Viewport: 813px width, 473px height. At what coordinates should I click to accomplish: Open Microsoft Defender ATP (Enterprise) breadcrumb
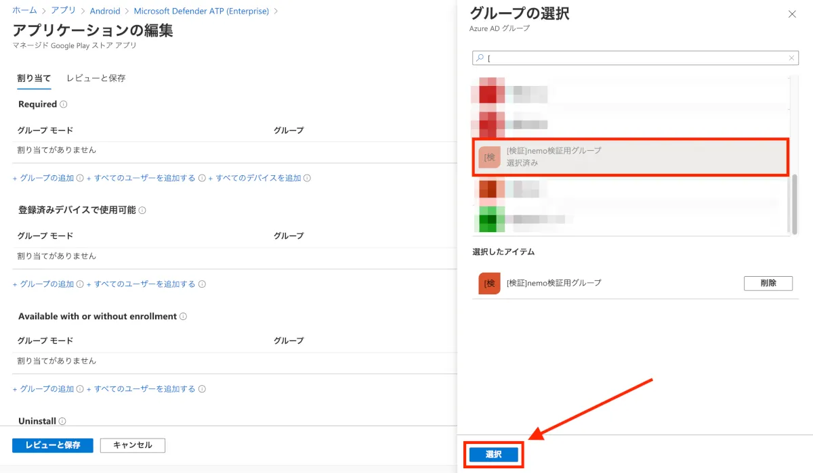point(201,11)
